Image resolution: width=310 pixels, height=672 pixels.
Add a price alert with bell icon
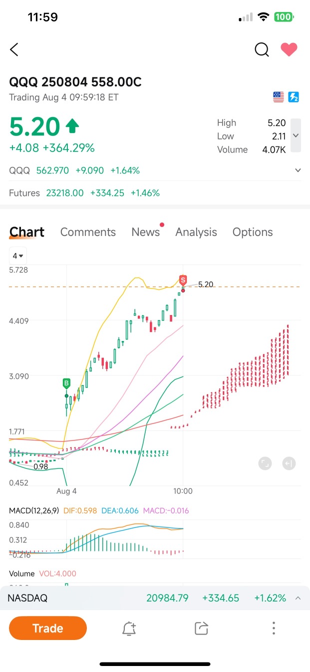pyautogui.click(x=129, y=628)
